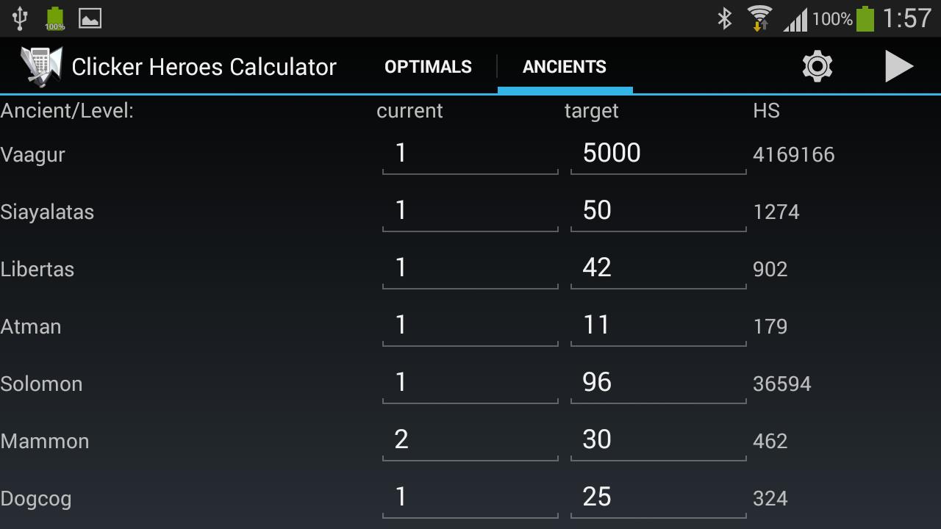Click the Clicker Heroes Calculator app logo
Screen dimensions: 941x529
[x=38, y=65]
